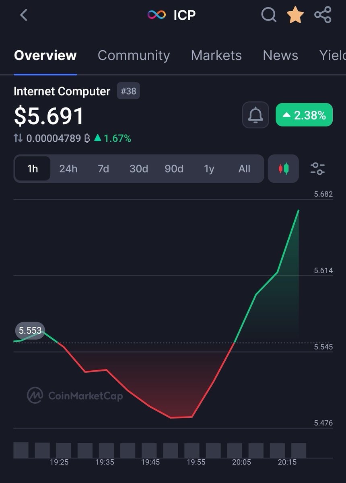346x483 pixels.
Task: Switch to the candlestick chart view
Action: click(x=284, y=169)
